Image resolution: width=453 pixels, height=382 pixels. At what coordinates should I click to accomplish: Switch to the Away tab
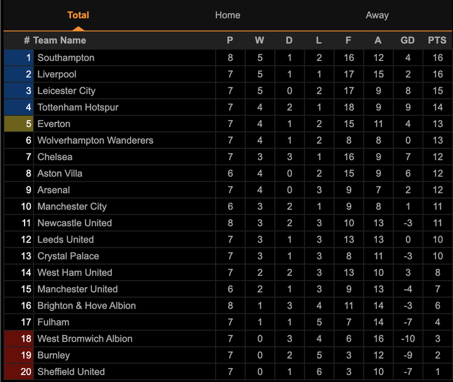pyautogui.click(x=377, y=15)
